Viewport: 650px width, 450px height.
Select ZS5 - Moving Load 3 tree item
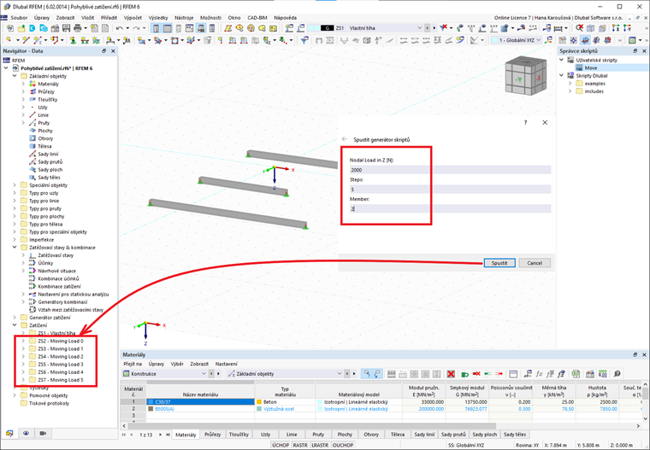(x=61, y=365)
